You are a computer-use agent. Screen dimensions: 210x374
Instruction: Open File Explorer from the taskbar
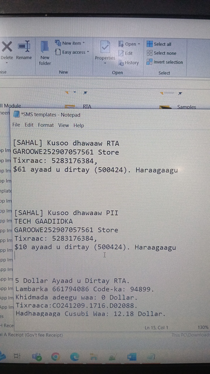pos(93,357)
